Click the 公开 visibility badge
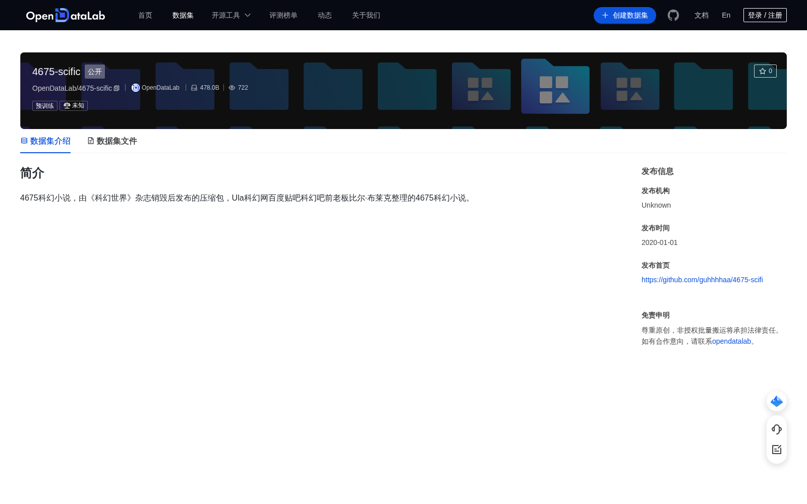 (95, 72)
